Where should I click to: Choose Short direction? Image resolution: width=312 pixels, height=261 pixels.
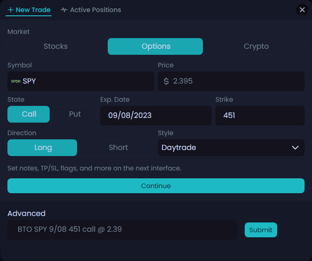click(x=118, y=148)
